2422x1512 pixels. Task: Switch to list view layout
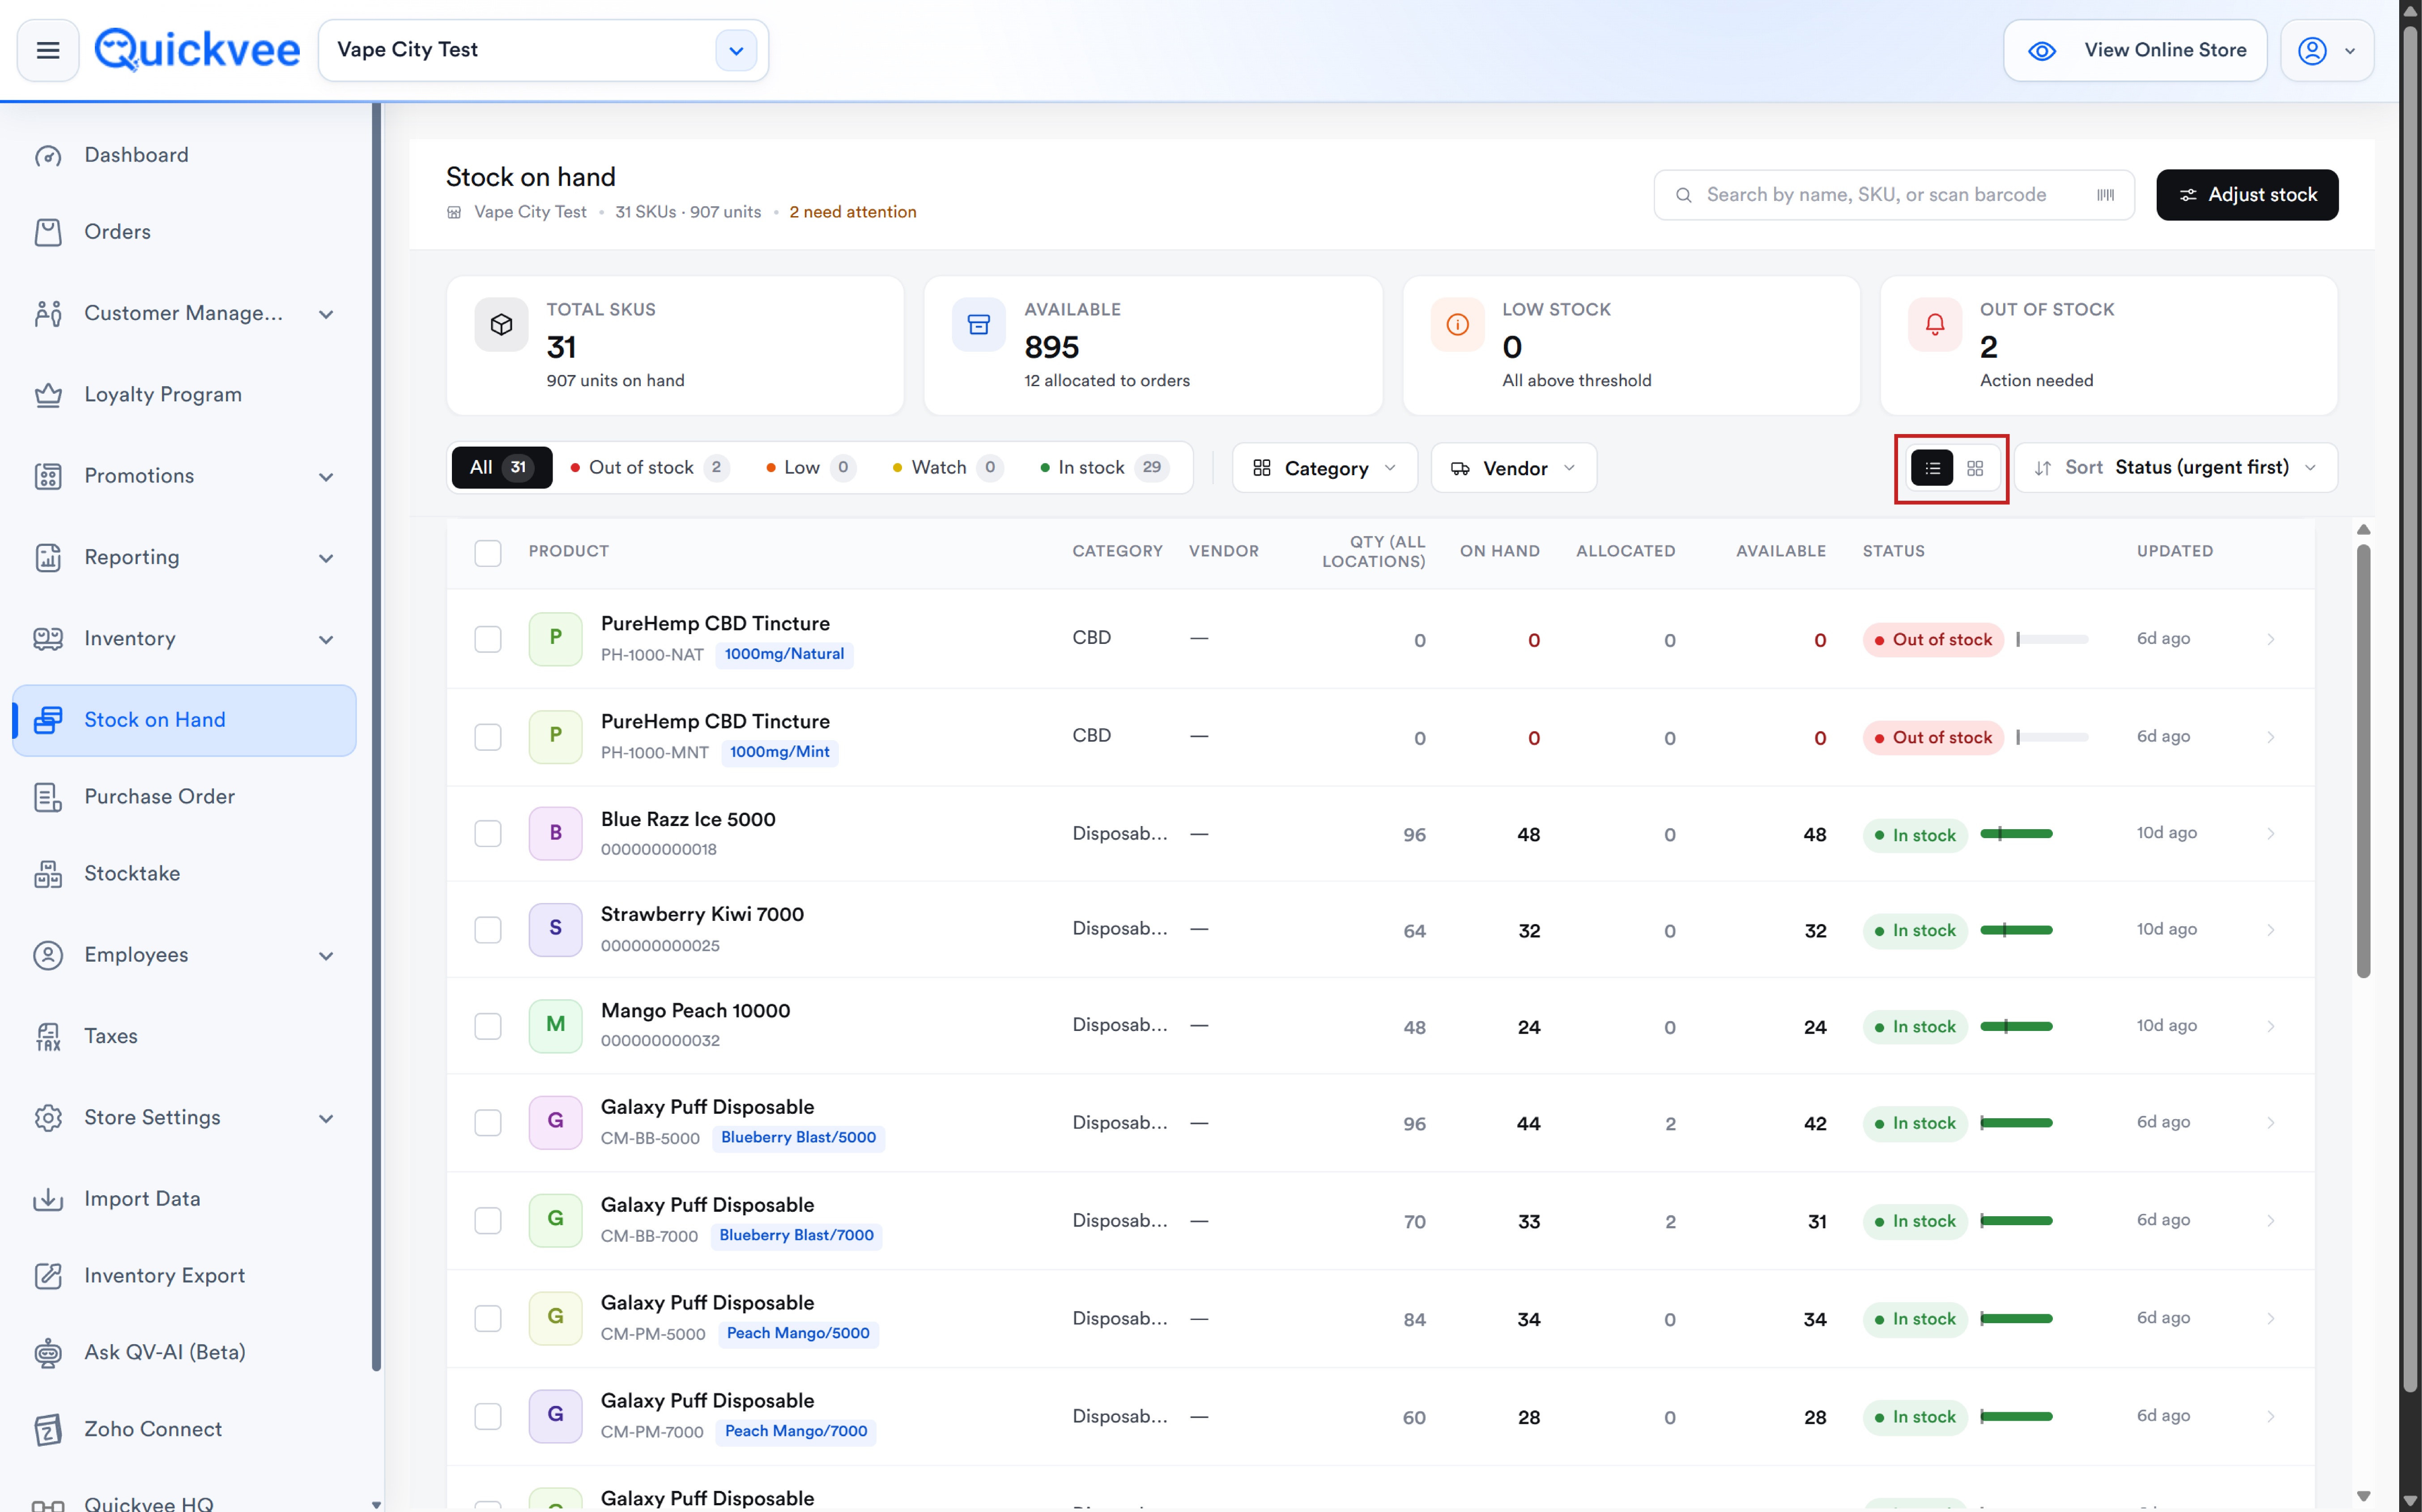1931,468
